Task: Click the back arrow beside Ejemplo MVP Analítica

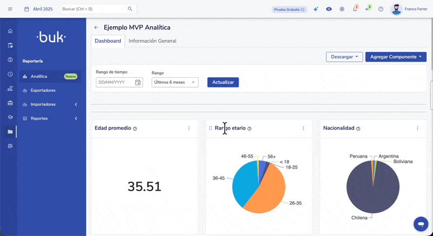Action: (x=96, y=28)
